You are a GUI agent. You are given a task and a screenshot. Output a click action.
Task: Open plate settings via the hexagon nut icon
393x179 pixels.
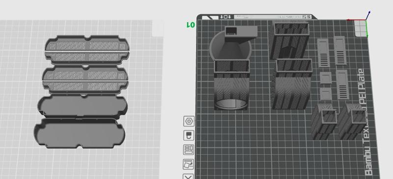[x=189, y=122]
